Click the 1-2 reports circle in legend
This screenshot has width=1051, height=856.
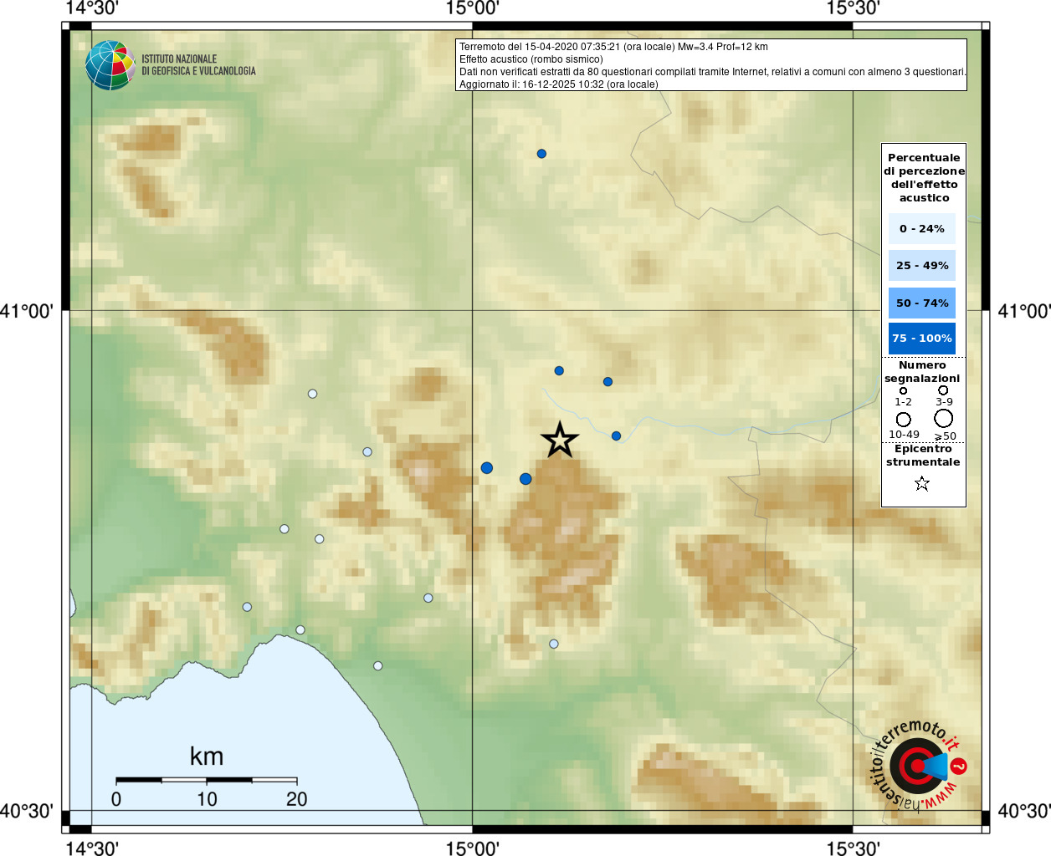point(903,390)
